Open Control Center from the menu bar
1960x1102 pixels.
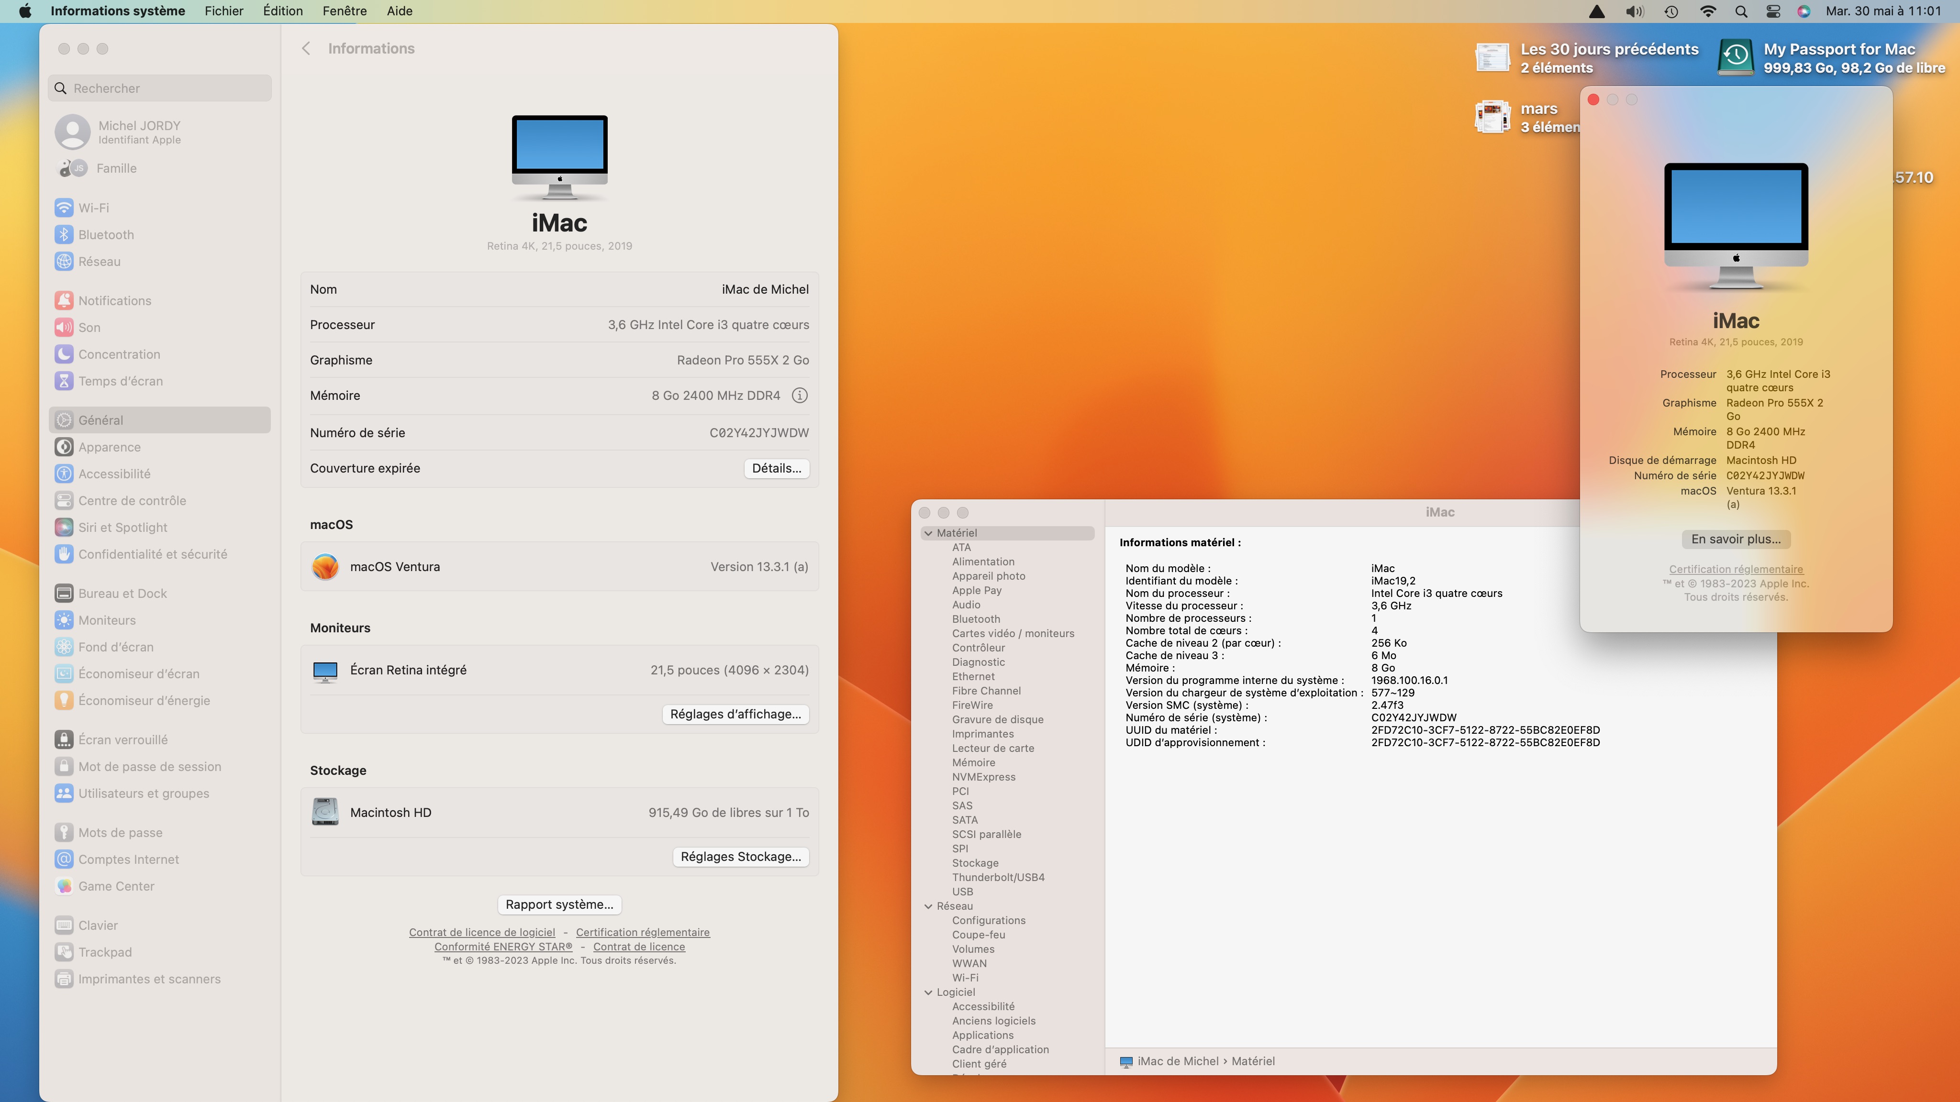click(x=1773, y=11)
